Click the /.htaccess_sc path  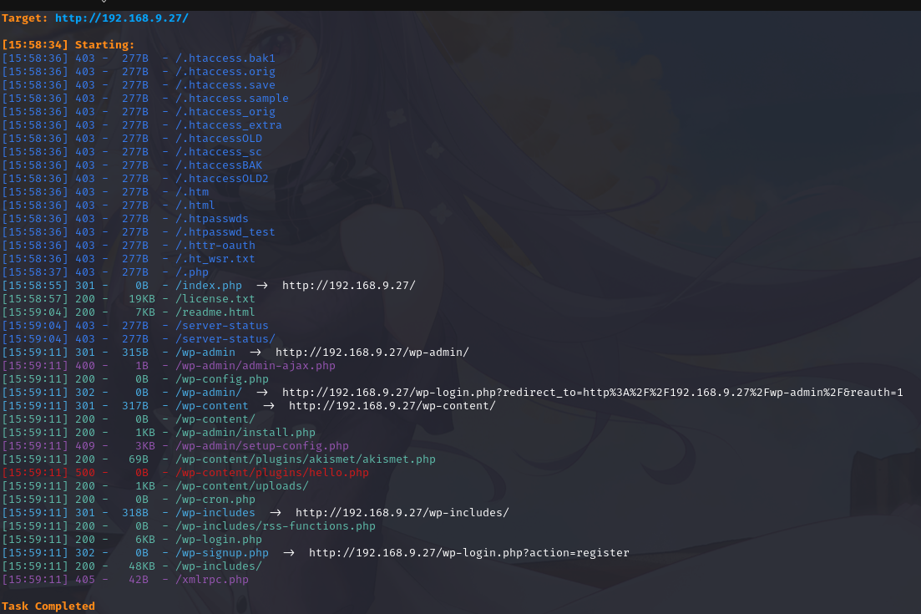tap(219, 151)
